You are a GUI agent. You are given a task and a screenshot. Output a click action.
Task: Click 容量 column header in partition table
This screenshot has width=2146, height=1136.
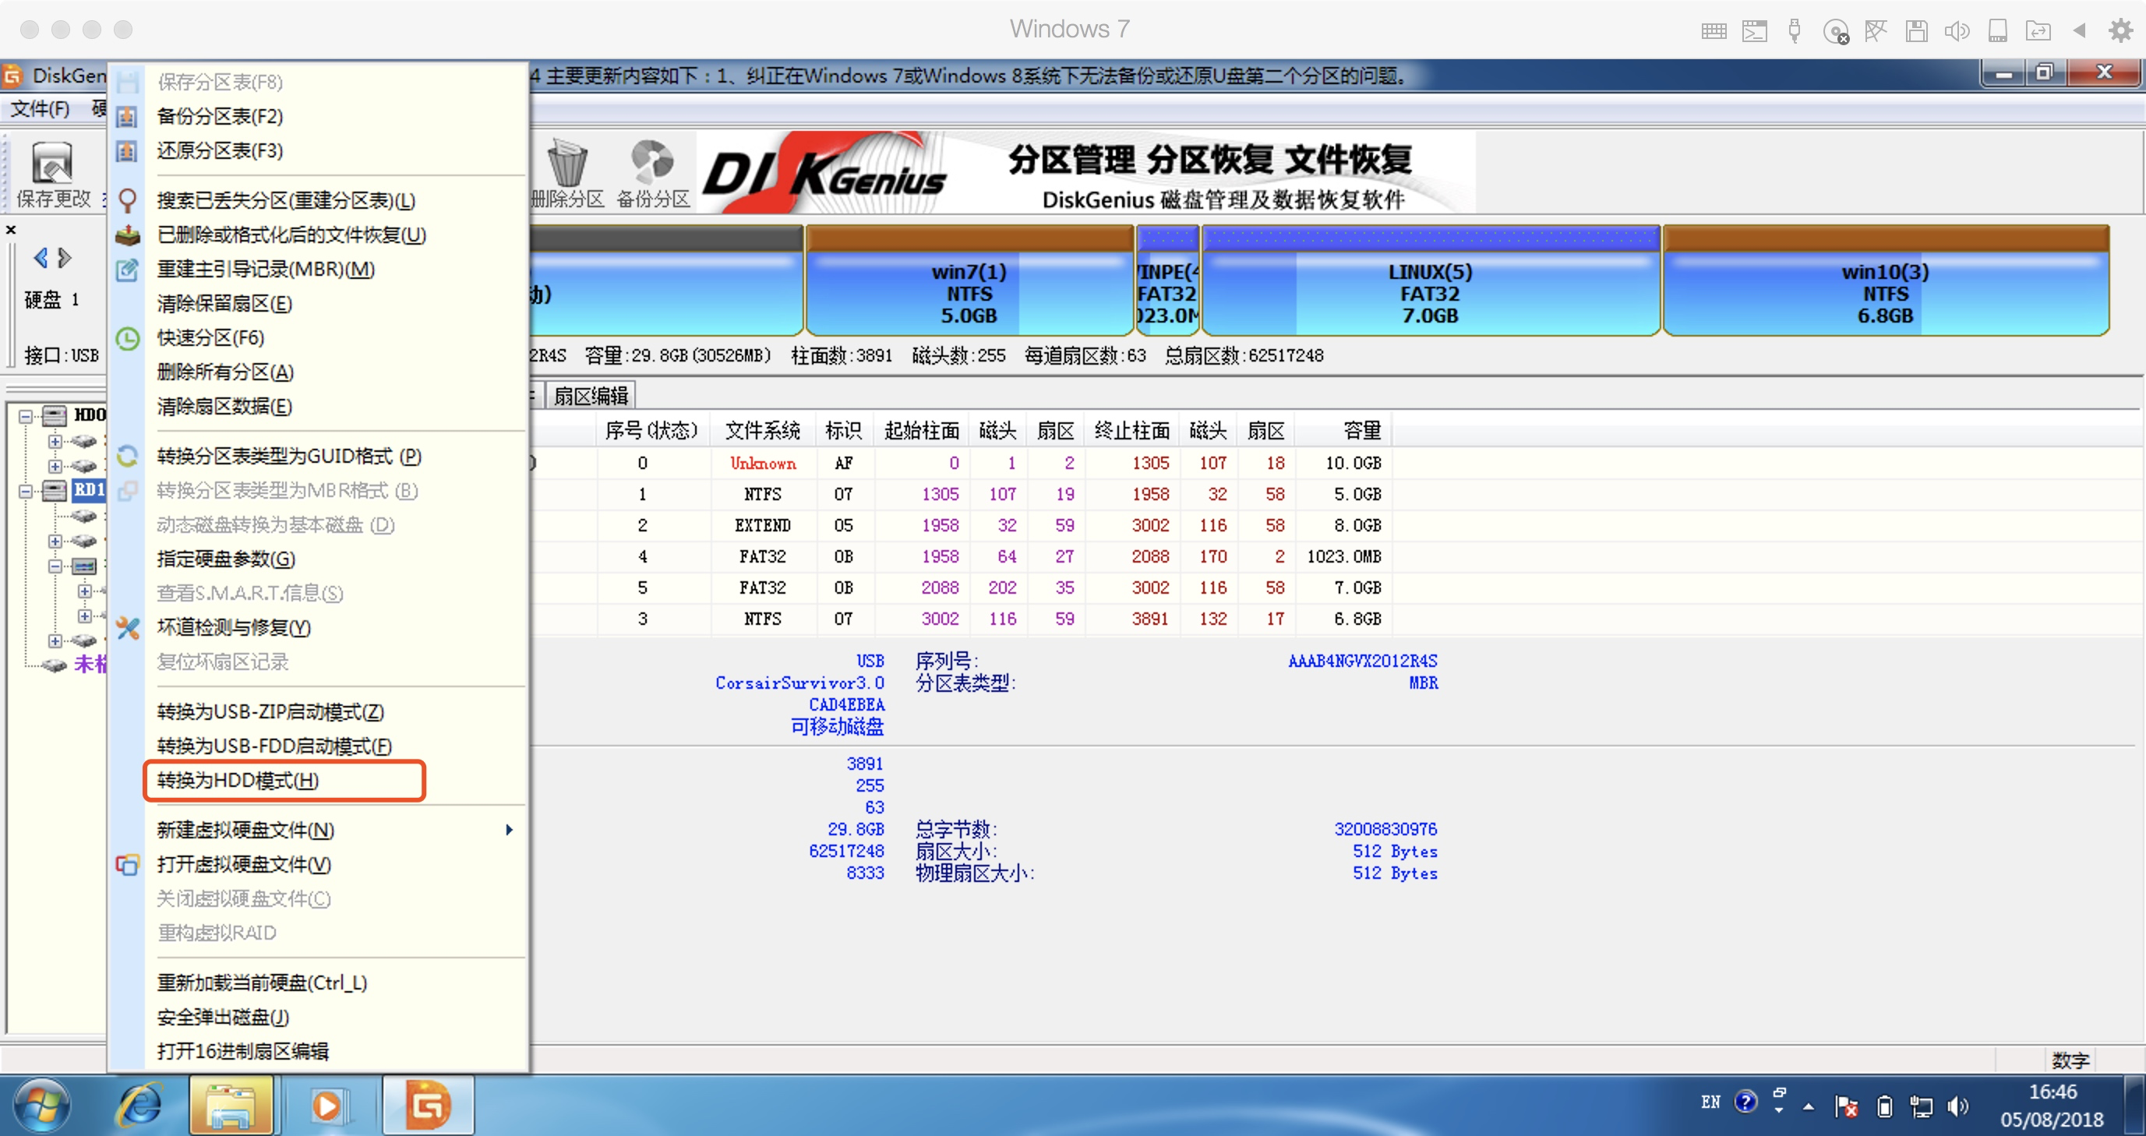(x=1361, y=431)
